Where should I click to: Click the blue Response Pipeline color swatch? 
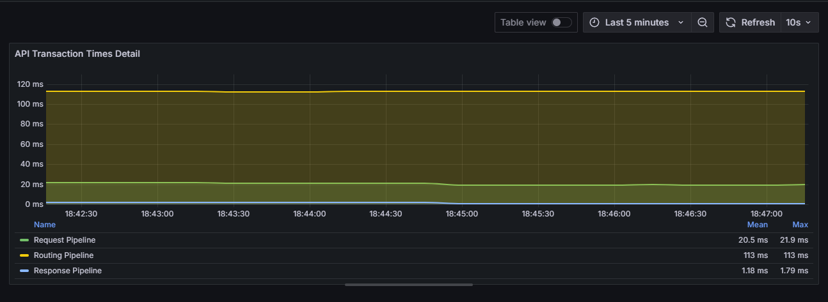[24, 271]
